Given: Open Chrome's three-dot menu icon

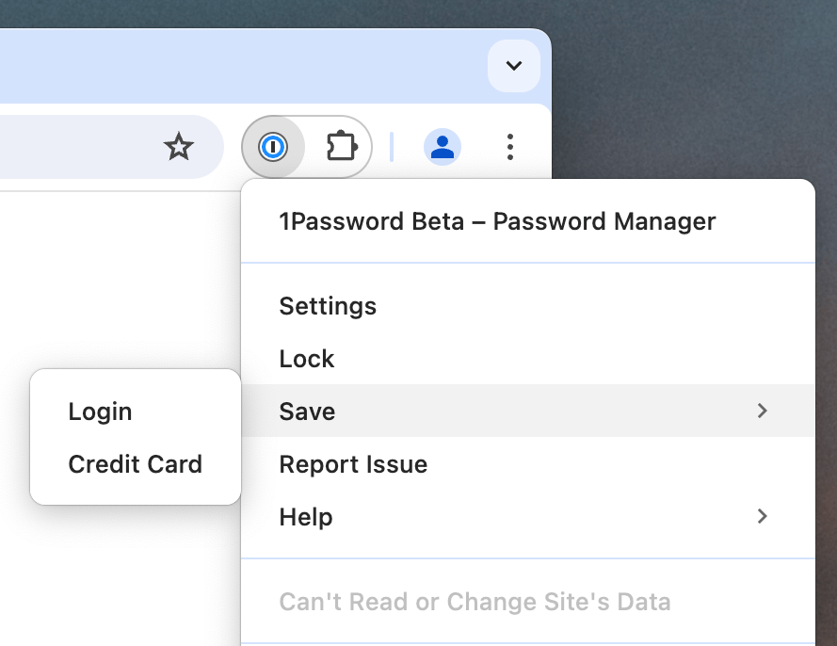Looking at the screenshot, I should (509, 146).
